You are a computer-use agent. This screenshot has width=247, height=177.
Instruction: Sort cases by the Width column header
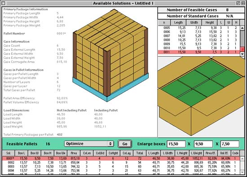point(194,22)
